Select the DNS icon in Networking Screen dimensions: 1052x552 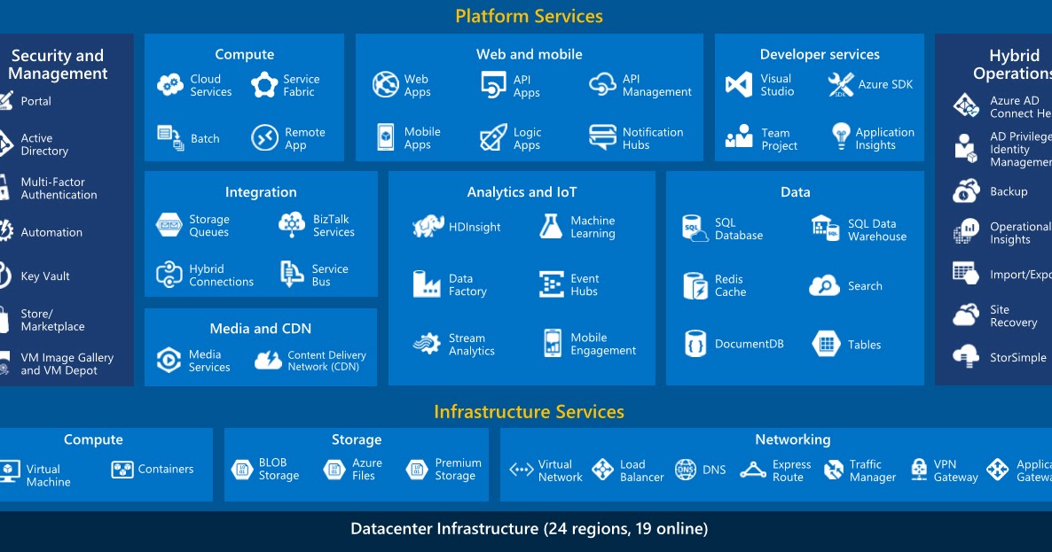[x=685, y=470]
